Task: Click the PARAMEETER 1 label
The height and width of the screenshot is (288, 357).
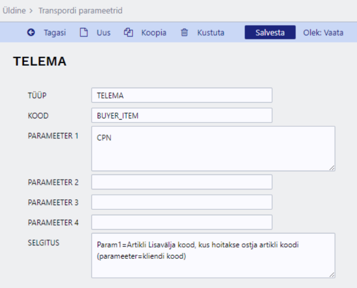Action: pos(53,136)
